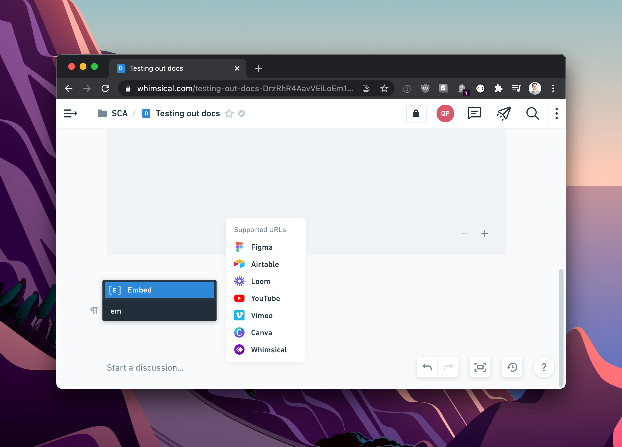Click the version history clock icon

pyautogui.click(x=512, y=367)
